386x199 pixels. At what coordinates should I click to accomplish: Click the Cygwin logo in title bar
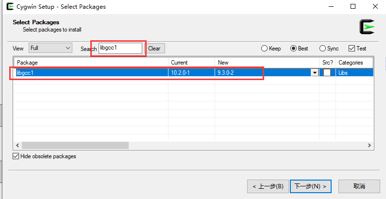click(x=10, y=6)
